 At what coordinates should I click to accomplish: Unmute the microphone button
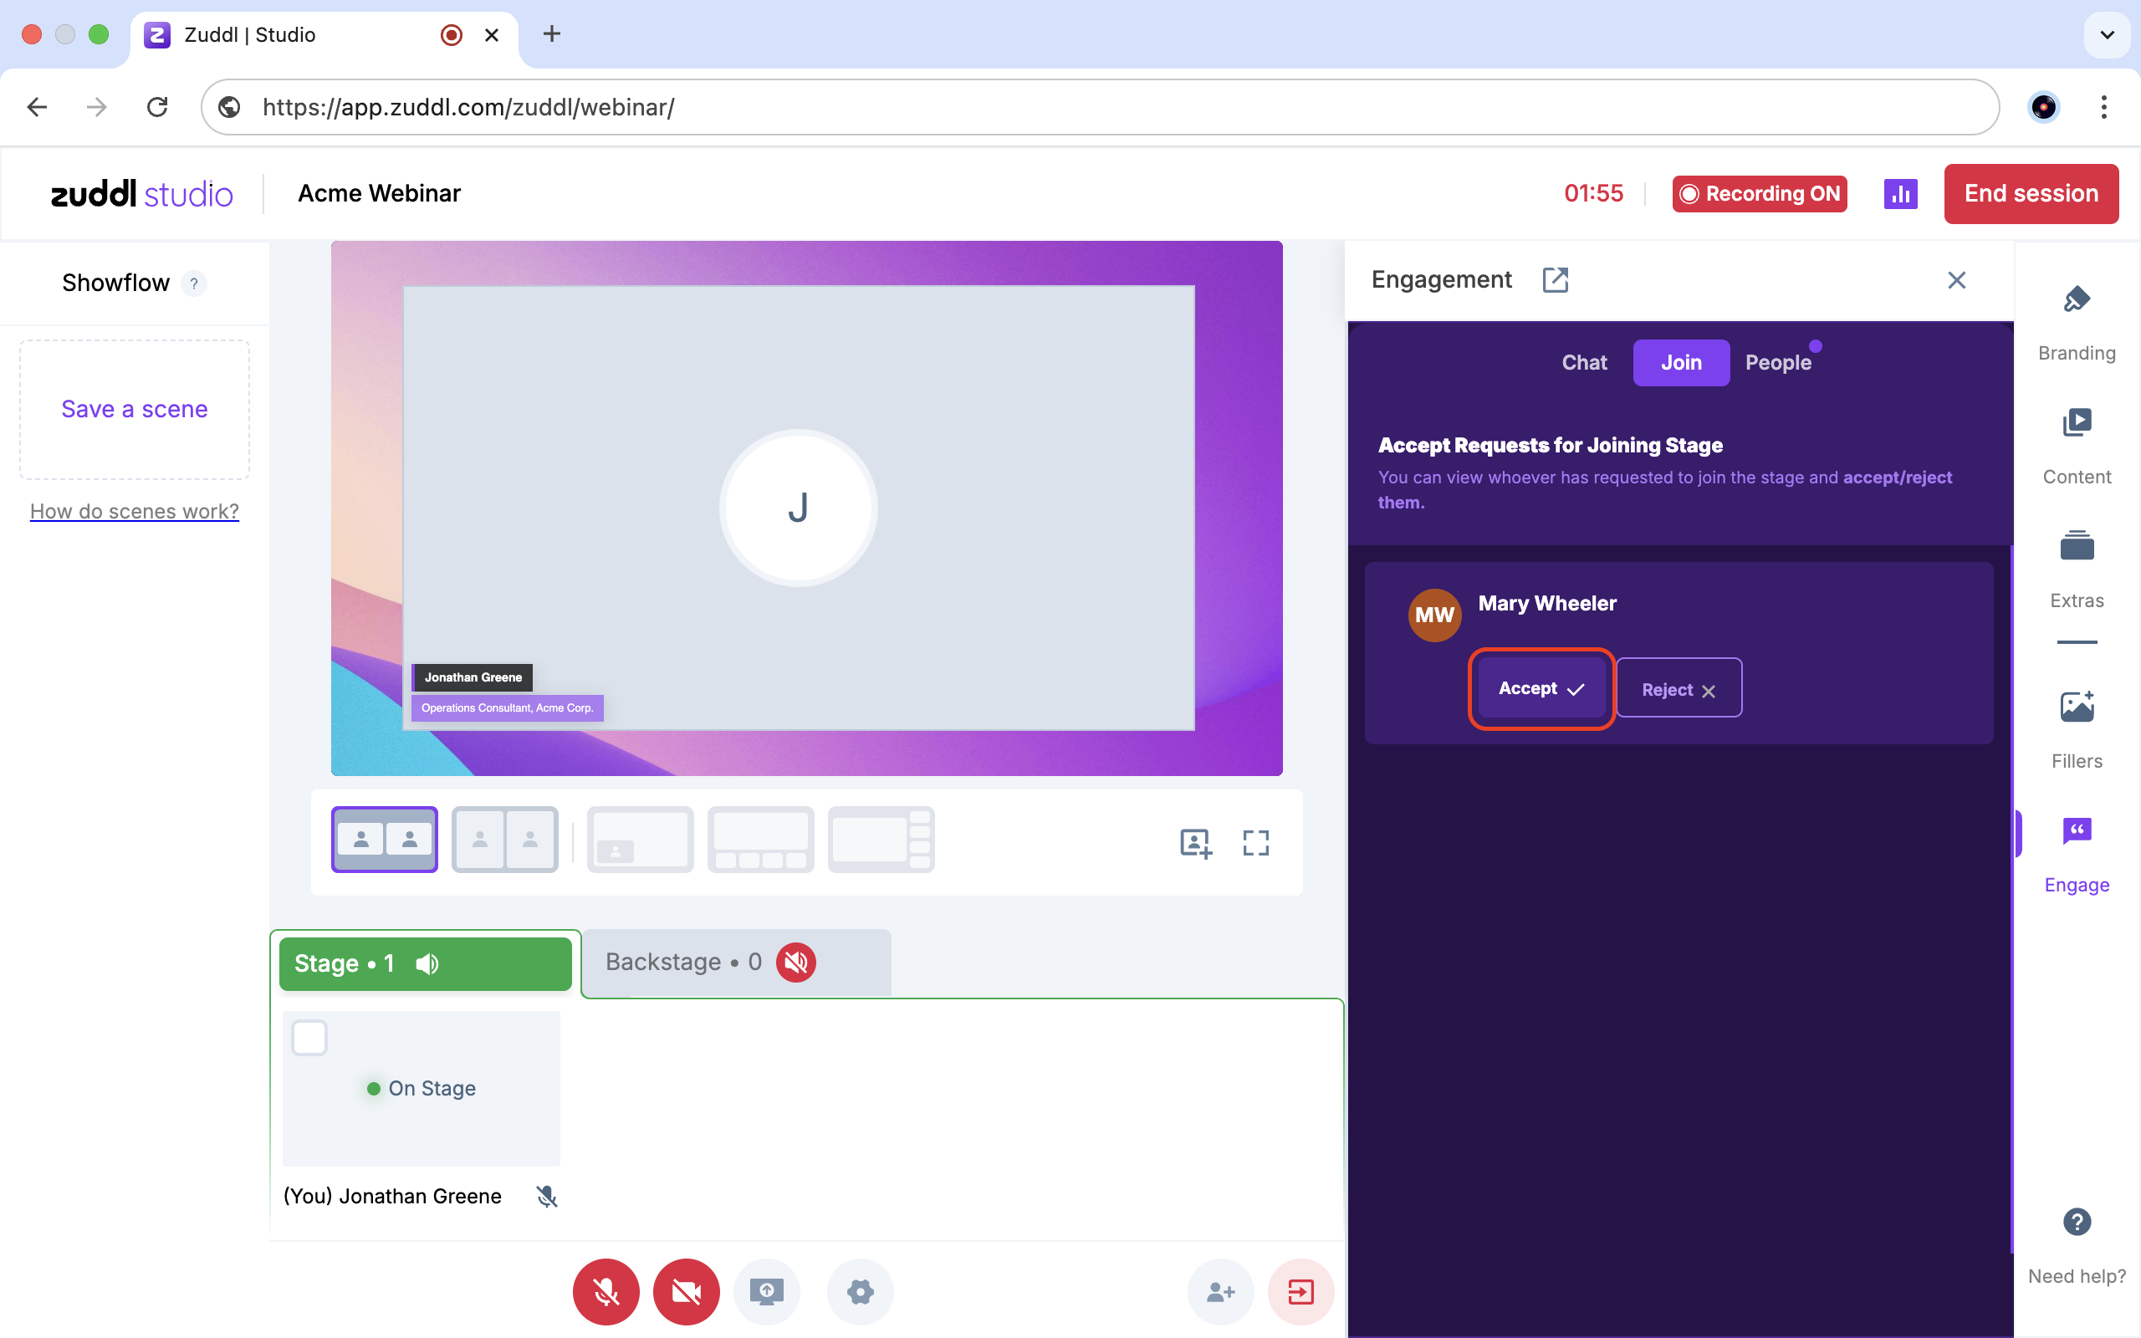[606, 1291]
